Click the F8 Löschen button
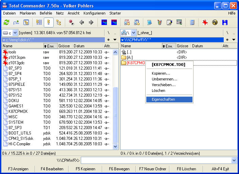Viewport: 239px width, 174px height. tap(186, 169)
